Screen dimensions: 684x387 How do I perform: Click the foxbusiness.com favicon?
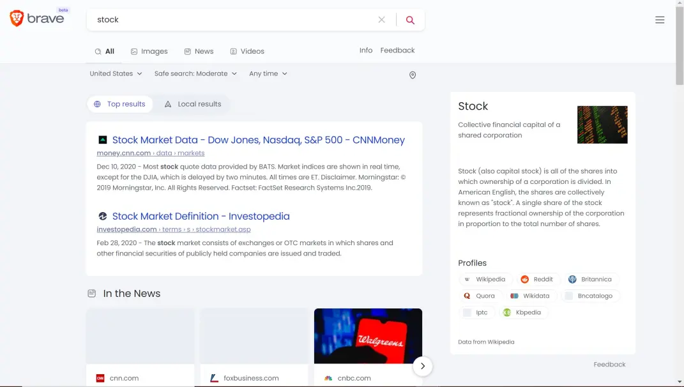pyautogui.click(x=214, y=378)
